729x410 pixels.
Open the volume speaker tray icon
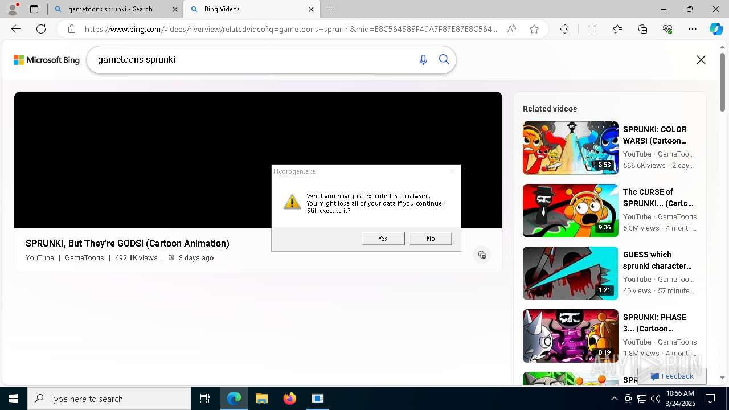tap(656, 399)
